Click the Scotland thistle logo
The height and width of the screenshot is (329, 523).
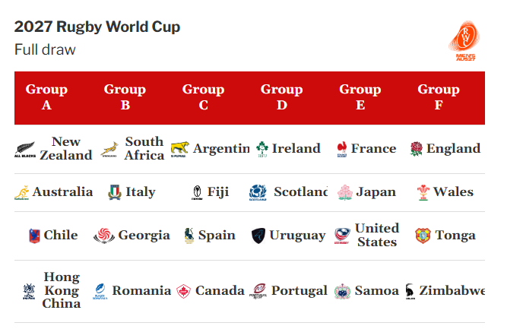[258, 192]
